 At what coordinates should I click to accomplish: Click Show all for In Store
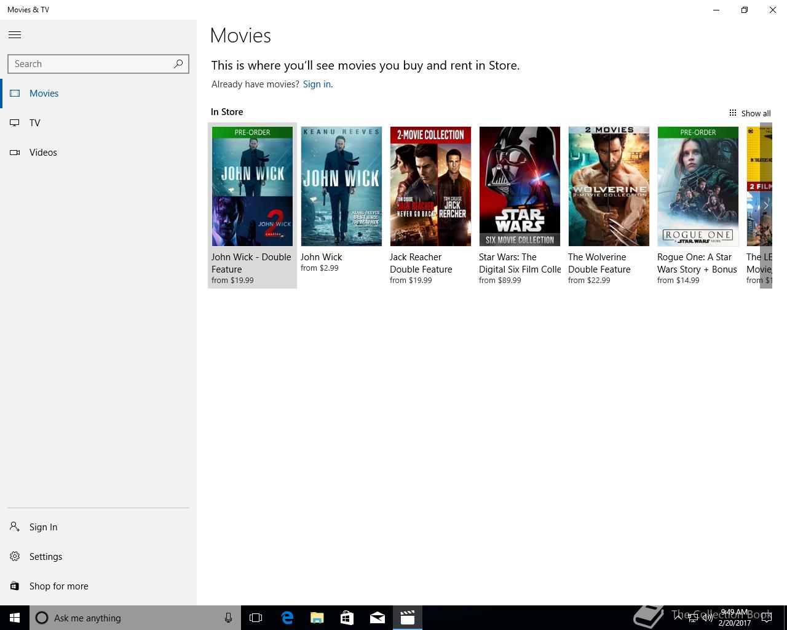(x=749, y=113)
